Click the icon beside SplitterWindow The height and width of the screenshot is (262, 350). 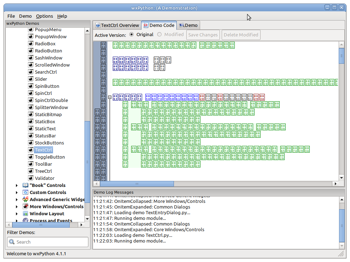click(x=31, y=107)
